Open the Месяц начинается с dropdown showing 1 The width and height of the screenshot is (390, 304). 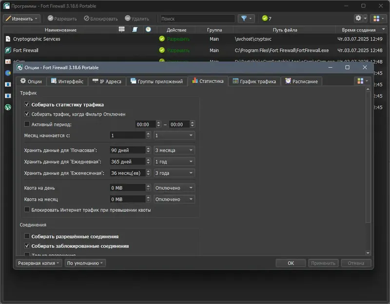pos(174,135)
